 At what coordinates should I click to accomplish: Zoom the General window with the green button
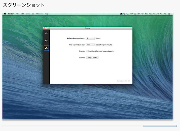pyautogui.click(x=49, y=28)
